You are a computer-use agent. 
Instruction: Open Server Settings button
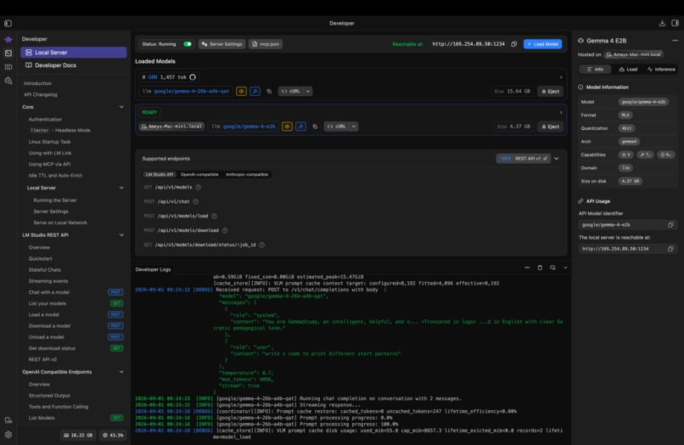tap(221, 44)
